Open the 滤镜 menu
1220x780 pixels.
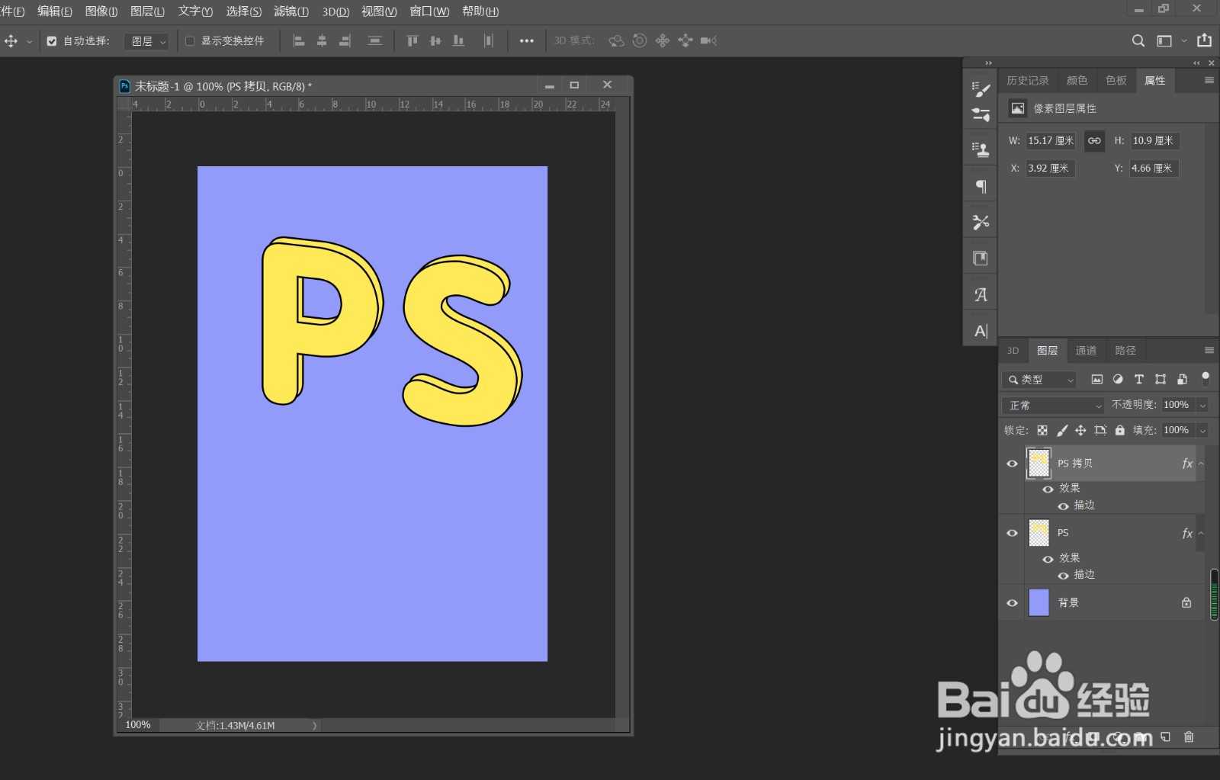pyautogui.click(x=291, y=11)
